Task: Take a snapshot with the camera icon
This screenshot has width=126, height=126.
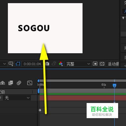Action: click(47, 64)
